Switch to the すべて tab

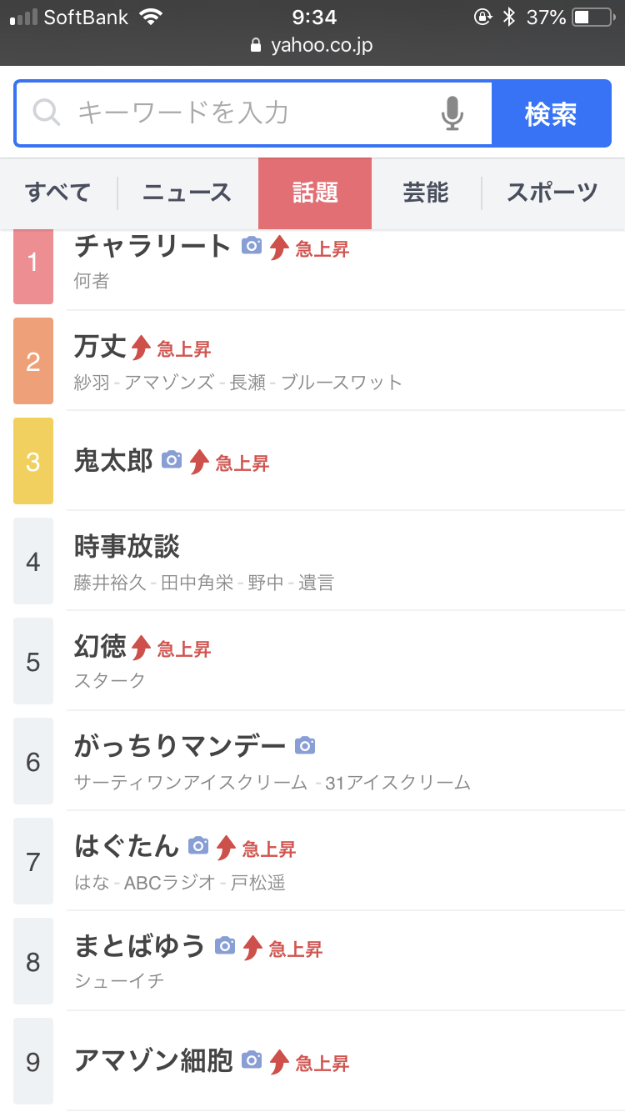click(57, 193)
